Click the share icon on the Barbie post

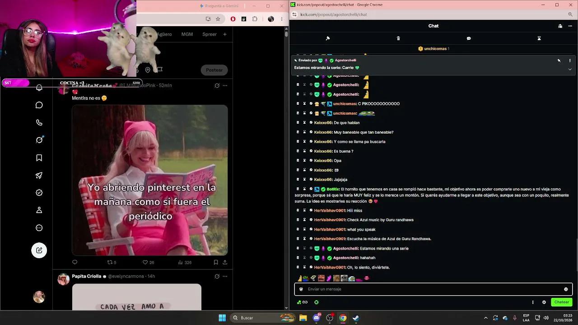(x=225, y=262)
